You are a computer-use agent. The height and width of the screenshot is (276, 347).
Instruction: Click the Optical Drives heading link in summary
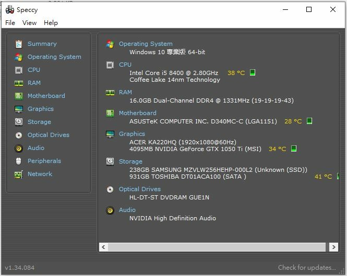(x=140, y=189)
